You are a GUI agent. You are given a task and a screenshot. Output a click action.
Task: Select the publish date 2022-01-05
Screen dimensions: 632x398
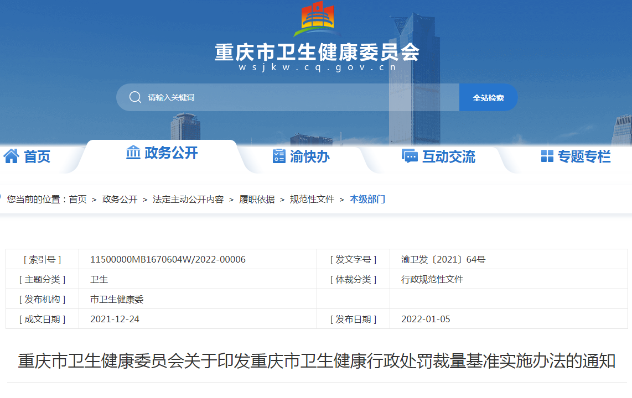click(426, 319)
